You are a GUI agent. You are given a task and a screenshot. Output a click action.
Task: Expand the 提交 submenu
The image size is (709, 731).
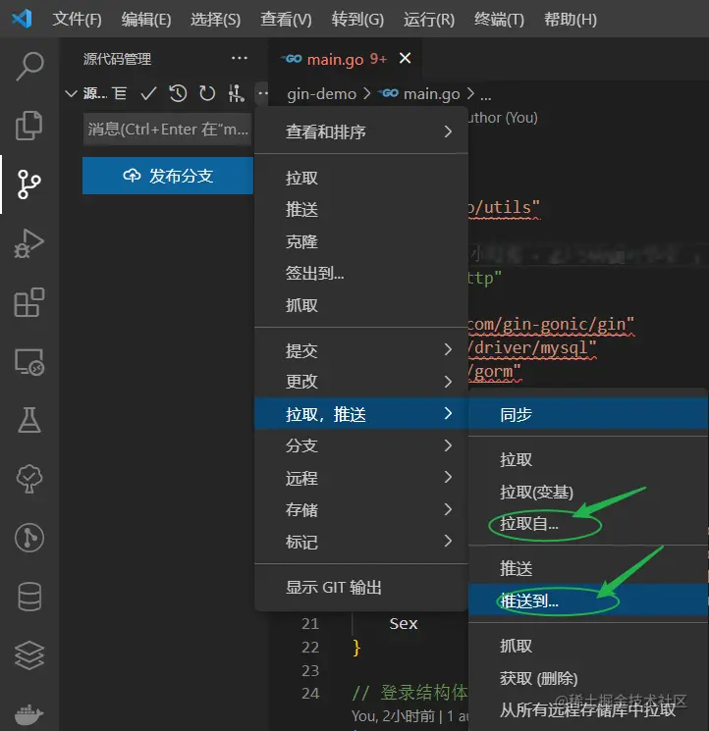coord(361,350)
